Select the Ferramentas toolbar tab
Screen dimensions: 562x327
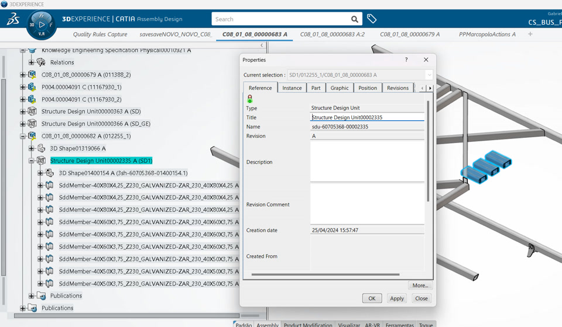point(400,325)
